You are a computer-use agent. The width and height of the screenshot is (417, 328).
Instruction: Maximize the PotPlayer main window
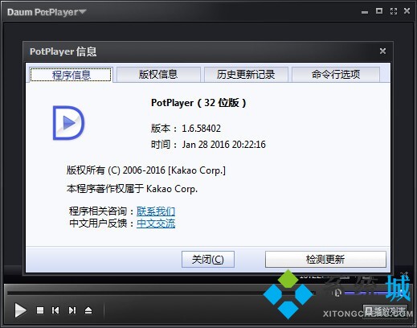tap(379, 11)
